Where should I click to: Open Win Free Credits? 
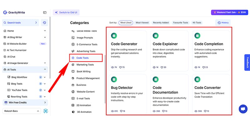click(25, 102)
